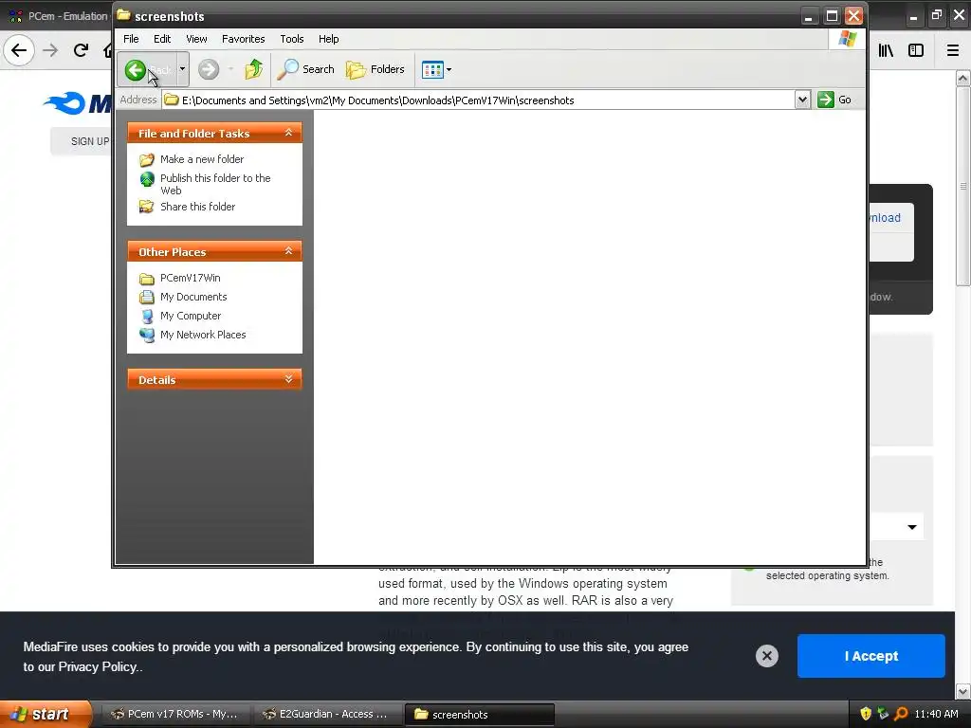971x728 pixels.
Task: Click the system clock showing 11:40 AM
Action: (x=936, y=714)
